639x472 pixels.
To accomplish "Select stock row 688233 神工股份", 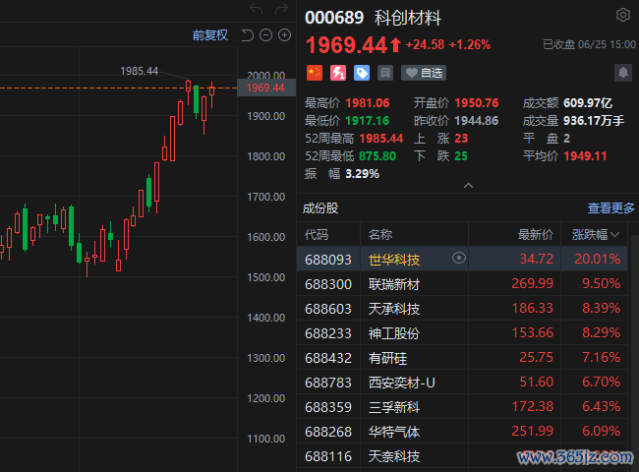I will 462,332.
